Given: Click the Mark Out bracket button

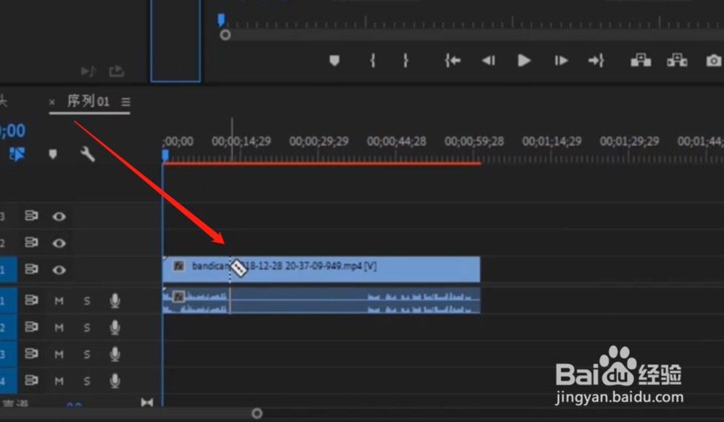Looking at the screenshot, I should [x=405, y=61].
